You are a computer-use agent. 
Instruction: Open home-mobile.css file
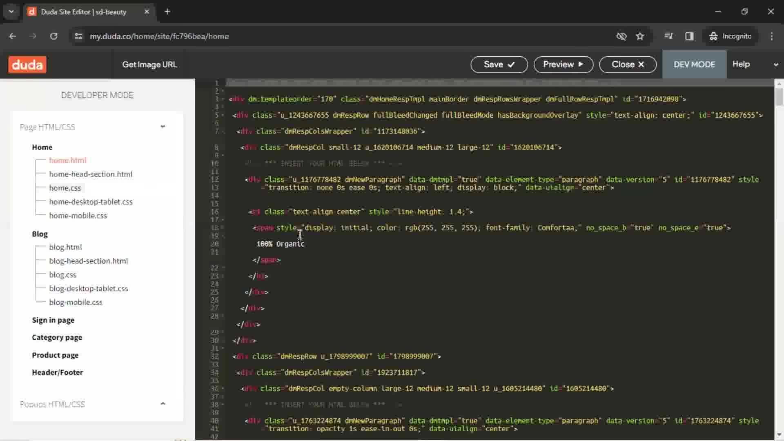click(x=78, y=216)
